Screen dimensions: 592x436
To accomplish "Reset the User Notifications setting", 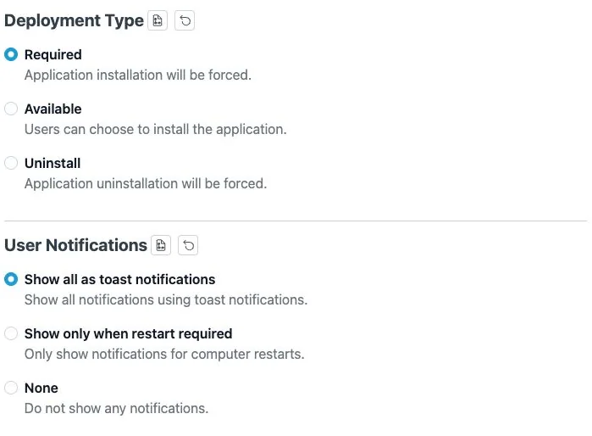I will coord(188,245).
